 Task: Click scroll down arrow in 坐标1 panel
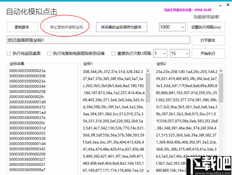click(x=148, y=171)
